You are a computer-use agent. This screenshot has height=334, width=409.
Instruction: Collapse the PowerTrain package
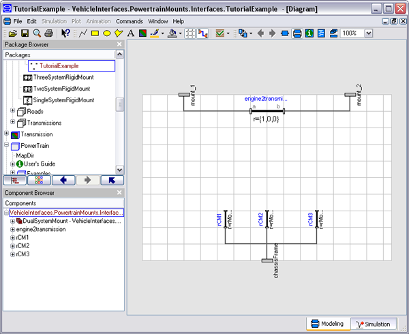pyautogui.click(x=6, y=145)
